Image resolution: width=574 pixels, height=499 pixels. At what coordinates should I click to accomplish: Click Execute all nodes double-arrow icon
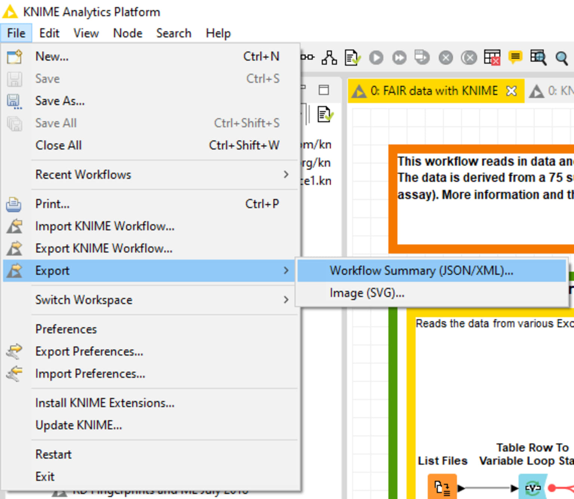[x=399, y=58]
